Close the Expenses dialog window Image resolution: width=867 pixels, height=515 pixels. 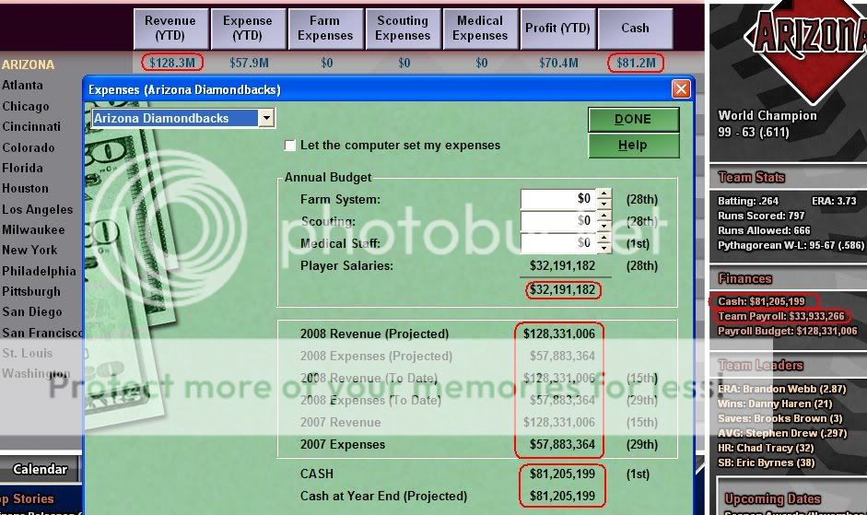click(681, 89)
